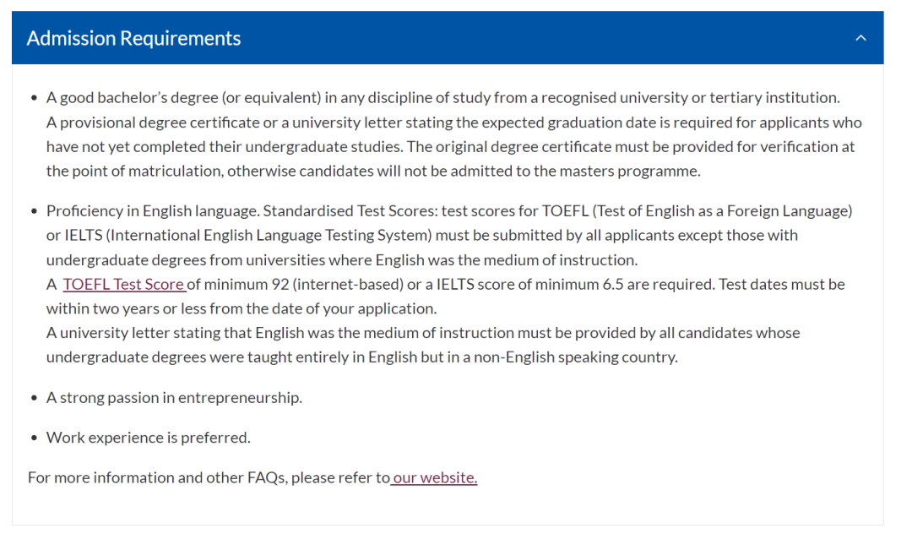Click the 'have not yet completed their undergraduate' line

[x=451, y=147]
